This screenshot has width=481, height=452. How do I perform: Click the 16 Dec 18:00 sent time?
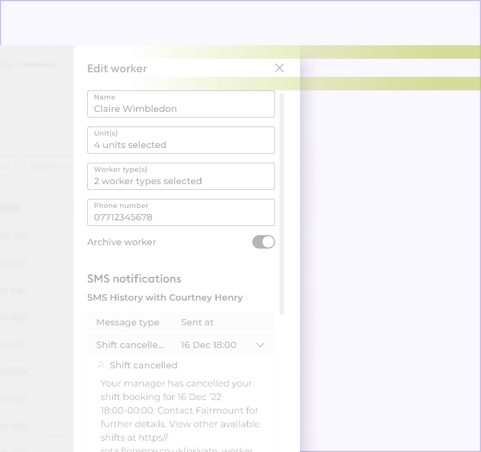(x=209, y=345)
